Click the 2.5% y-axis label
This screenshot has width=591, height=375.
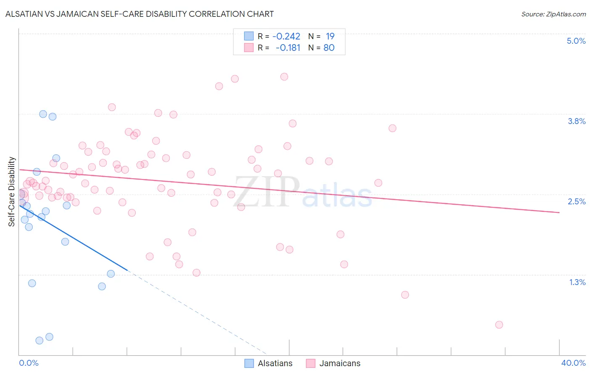pyautogui.click(x=577, y=201)
